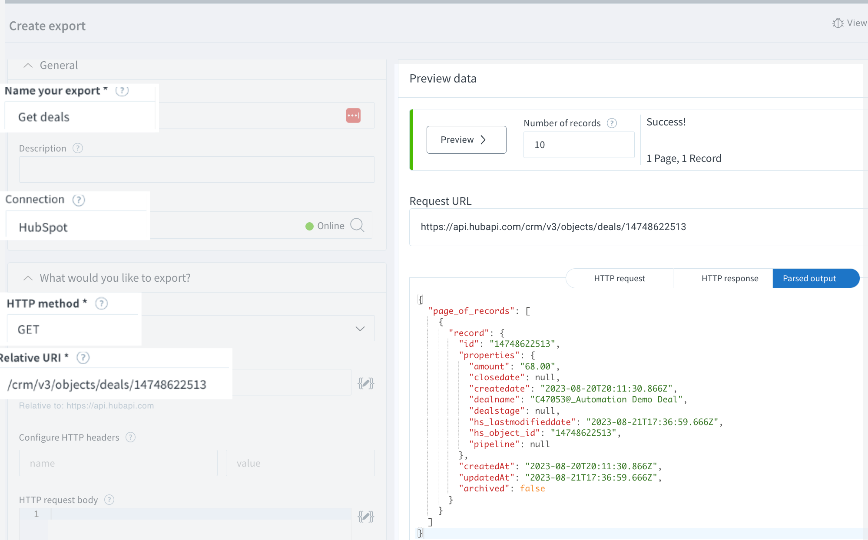Open help icon for Relative URI

click(x=83, y=358)
